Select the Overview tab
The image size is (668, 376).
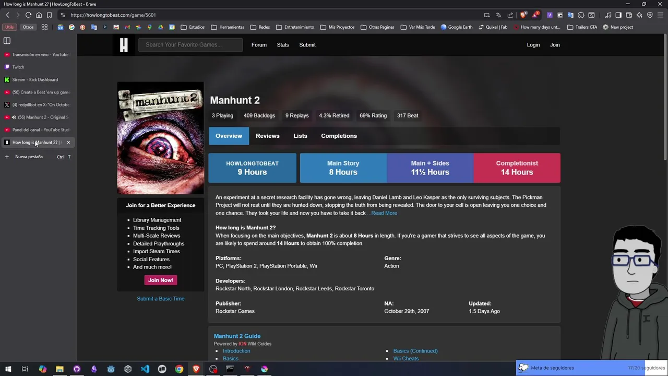[x=229, y=136]
